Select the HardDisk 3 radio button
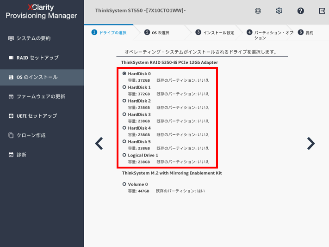 coord(124,114)
